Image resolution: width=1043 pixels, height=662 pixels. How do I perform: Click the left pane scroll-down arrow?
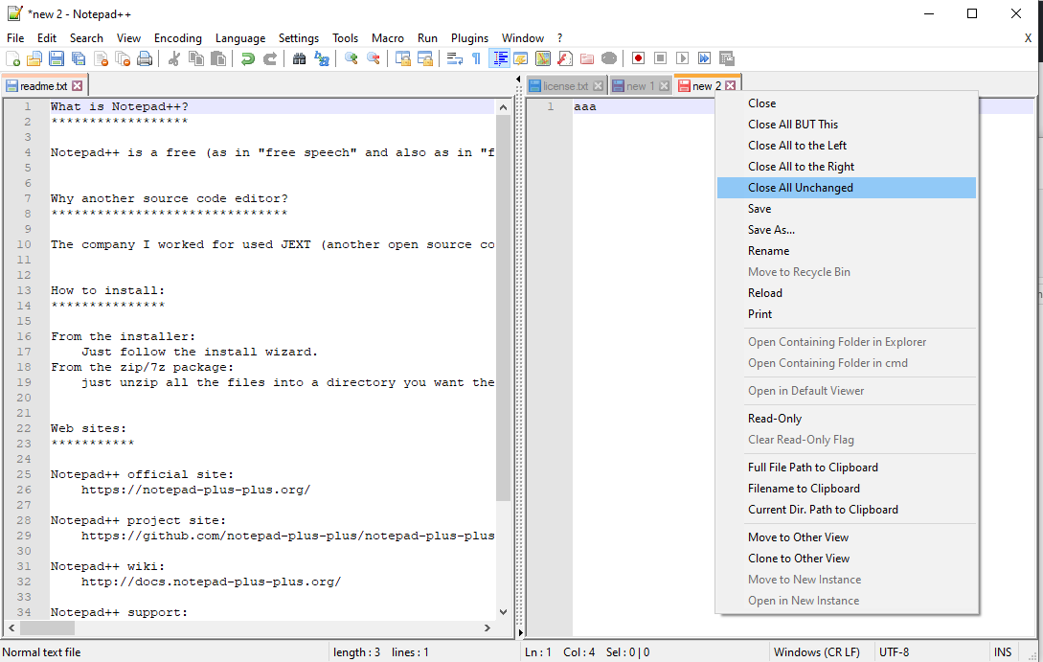point(503,612)
